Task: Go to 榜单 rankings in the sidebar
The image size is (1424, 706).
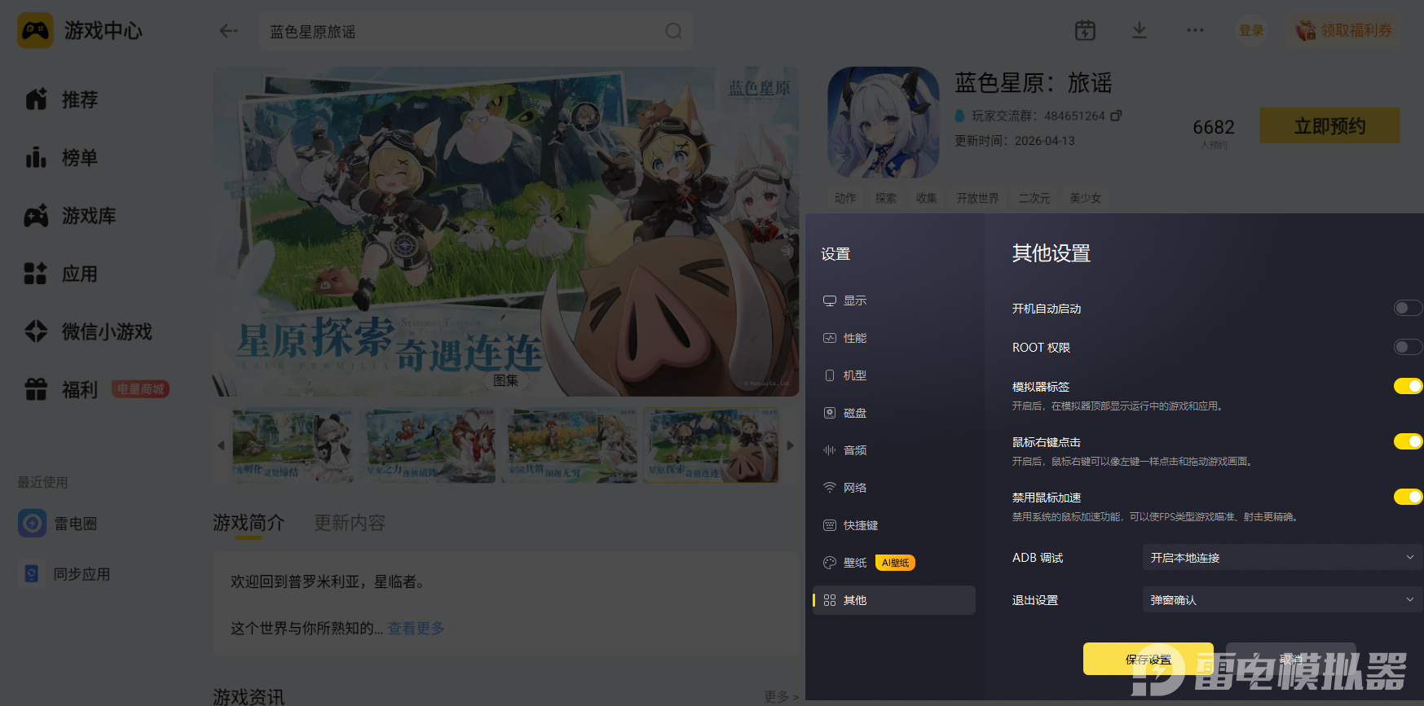Action: (x=62, y=157)
